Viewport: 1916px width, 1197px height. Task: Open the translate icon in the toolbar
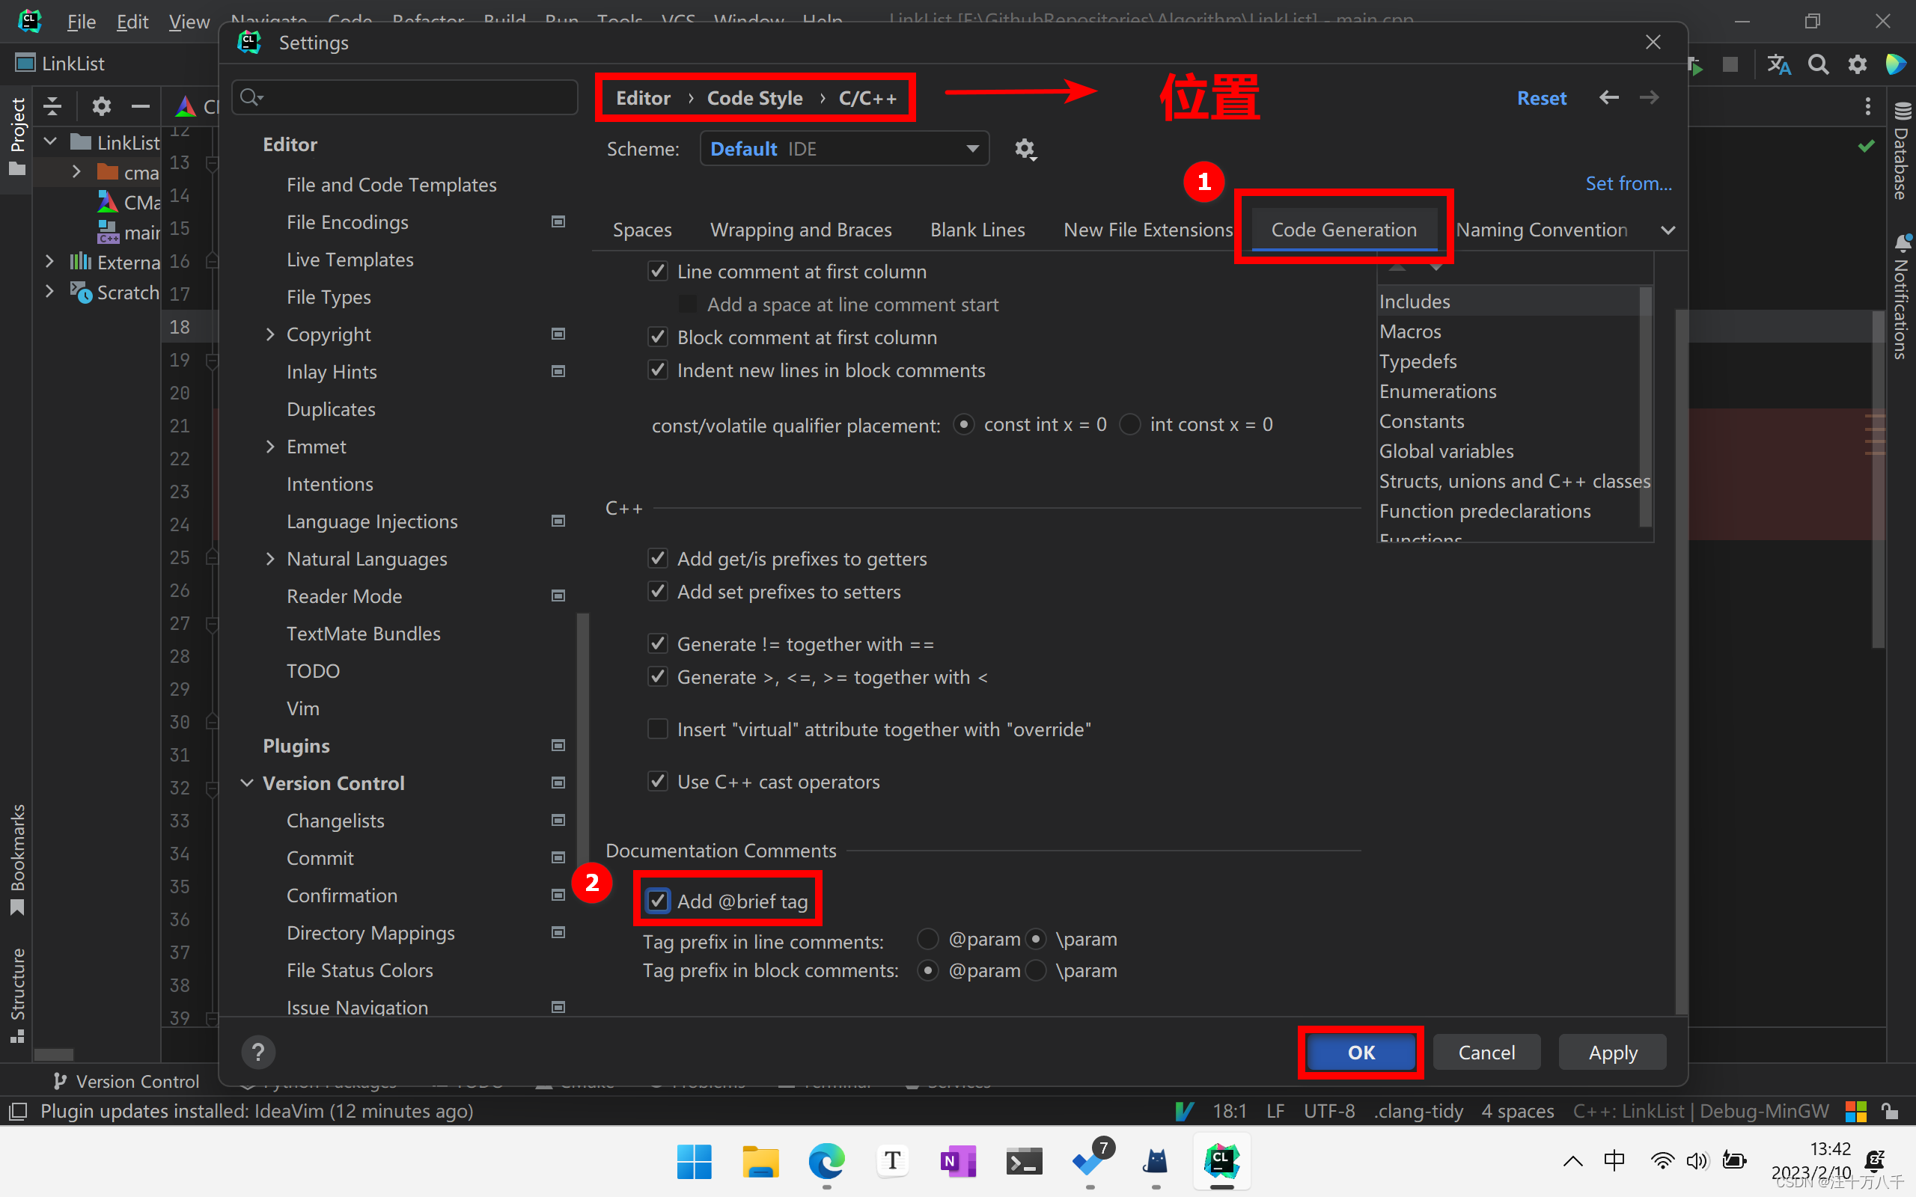click(1778, 64)
